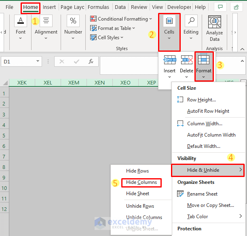Click the Column Width icon

coord(180,124)
